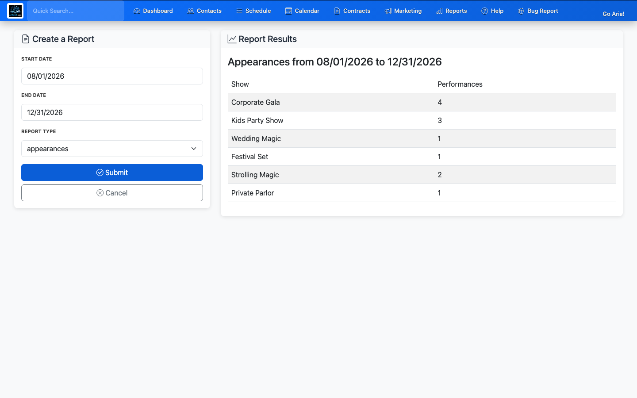637x398 pixels.
Task: Select the Festival Set row
Action: (422, 157)
